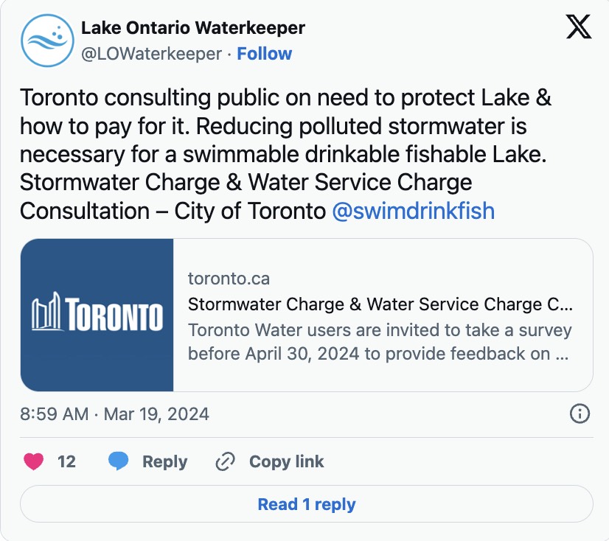This screenshot has width=609, height=541.
Task: Click the toronto.ca domain text
Action: [229, 279]
